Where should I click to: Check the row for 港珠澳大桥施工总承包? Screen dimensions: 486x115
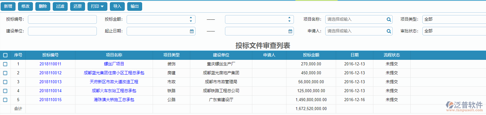5,100
